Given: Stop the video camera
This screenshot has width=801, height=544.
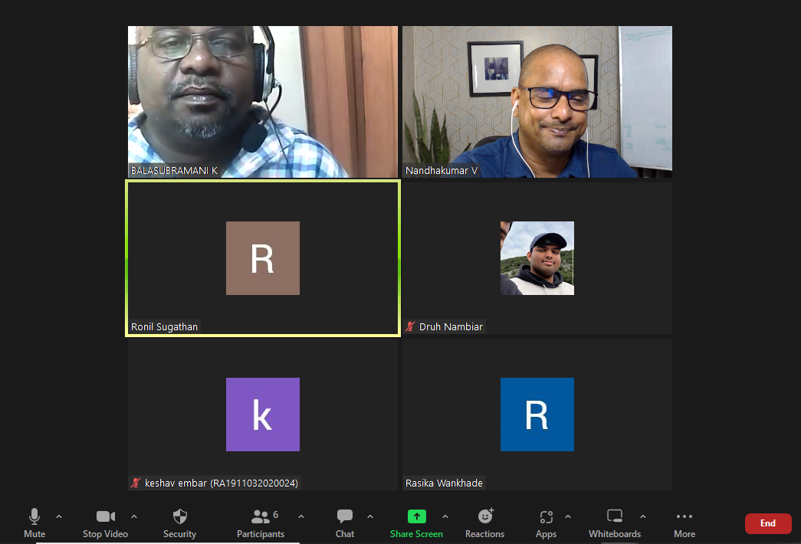Looking at the screenshot, I should click(105, 523).
